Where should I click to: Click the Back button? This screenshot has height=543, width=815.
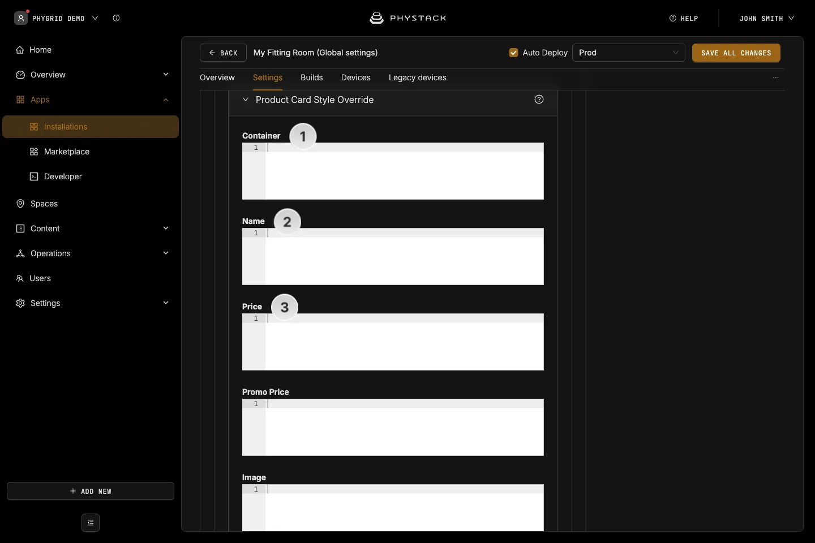[223, 53]
